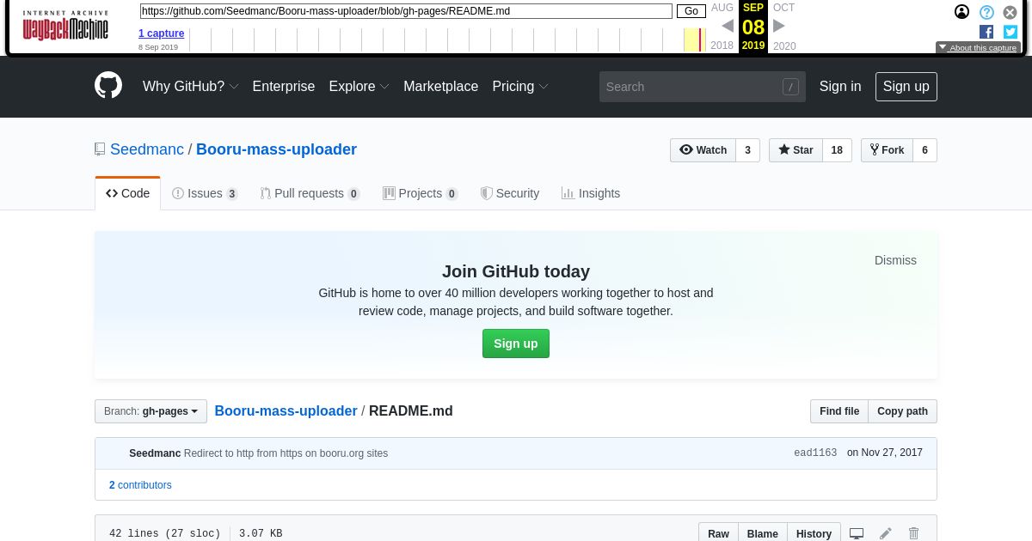Switch to the Pull requests tab
The image size is (1032, 541).
310,193
